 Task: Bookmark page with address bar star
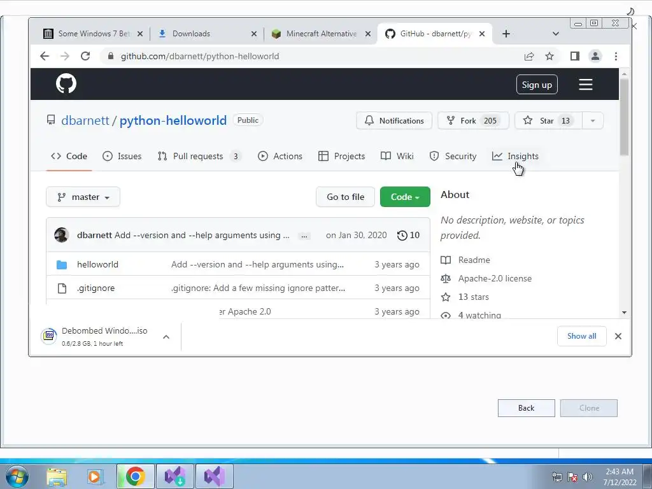tap(549, 56)
